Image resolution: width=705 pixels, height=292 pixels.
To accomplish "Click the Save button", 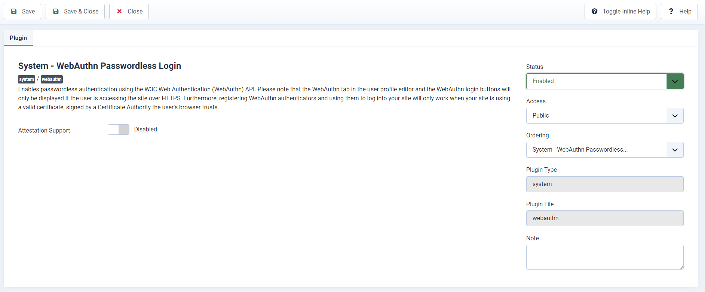I will 22,11.
